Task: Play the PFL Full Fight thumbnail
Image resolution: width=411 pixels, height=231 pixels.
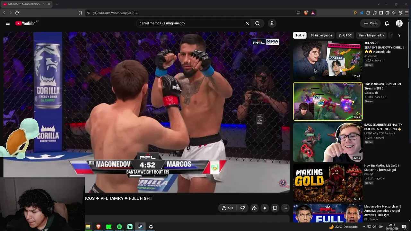Action: (328, 213)
